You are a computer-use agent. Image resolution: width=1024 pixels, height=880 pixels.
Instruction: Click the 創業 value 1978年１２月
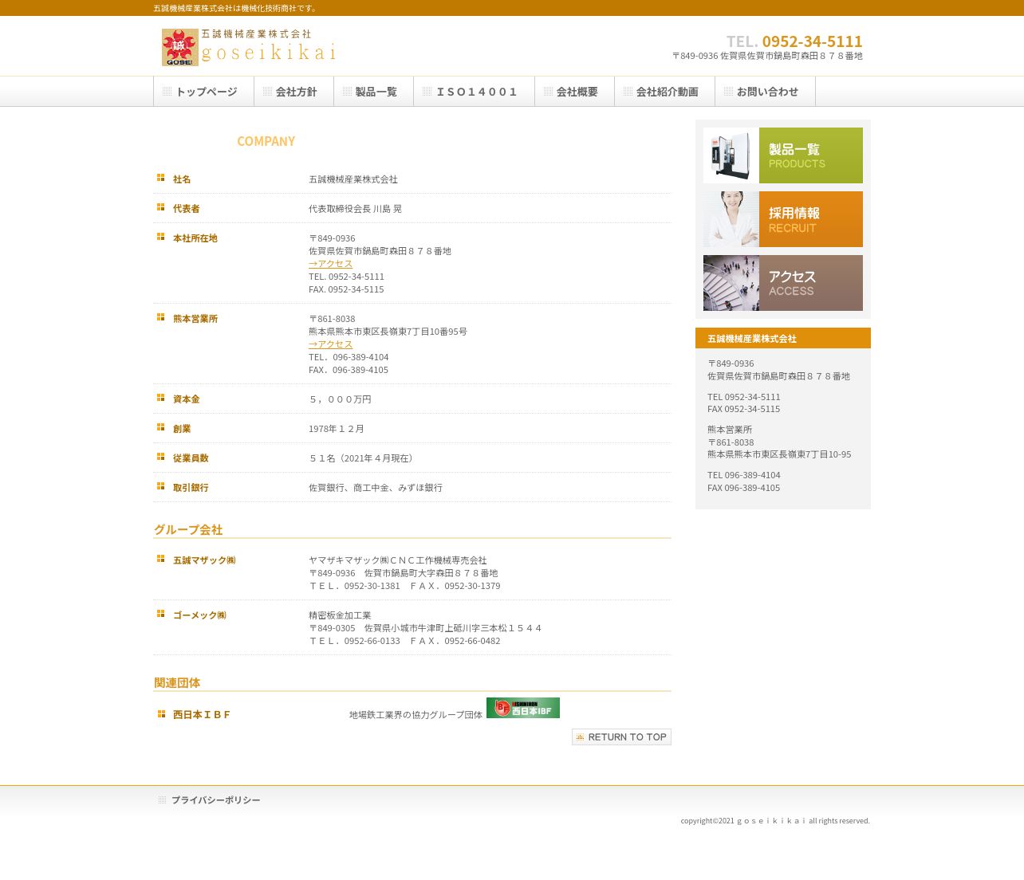pyautogui.click(x=337, y=429)
